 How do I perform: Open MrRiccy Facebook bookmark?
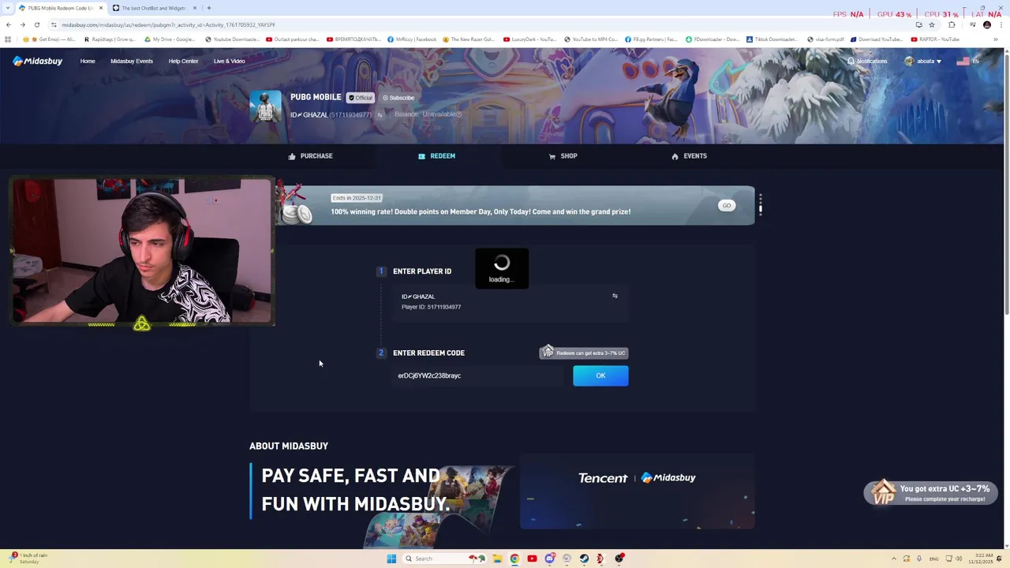412,39
